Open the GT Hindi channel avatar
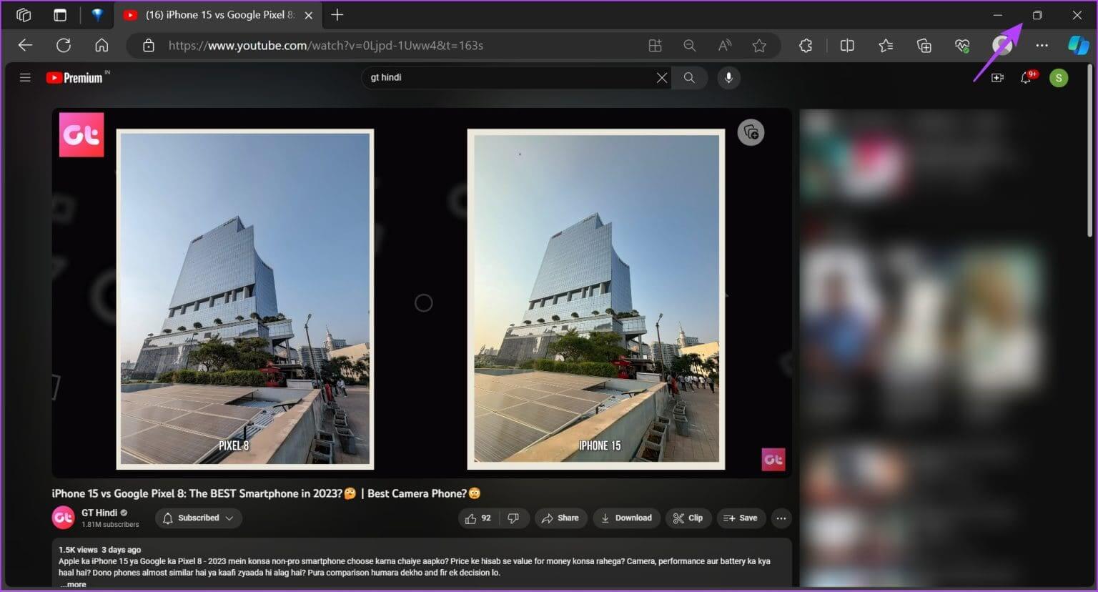1098x592 pixels. (x=64, y=518)
